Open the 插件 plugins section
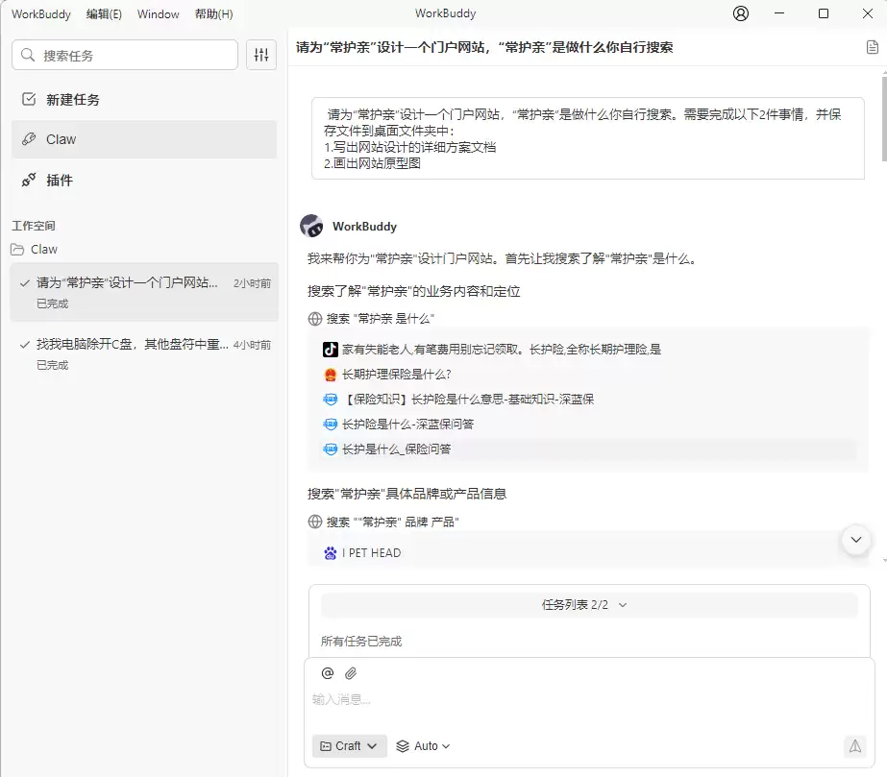 (x=59, y=180)
